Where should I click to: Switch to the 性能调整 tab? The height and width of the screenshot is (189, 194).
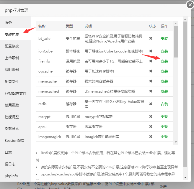[16, 117]
